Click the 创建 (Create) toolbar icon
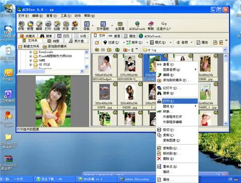Image resolution: width=241 pixels, height=183 pixels. 57,26
